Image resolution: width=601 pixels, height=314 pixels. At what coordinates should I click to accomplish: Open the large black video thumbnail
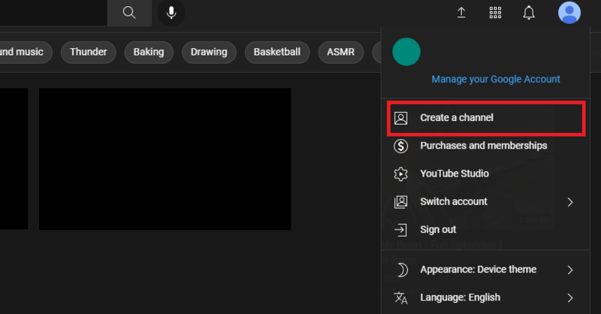165,159
